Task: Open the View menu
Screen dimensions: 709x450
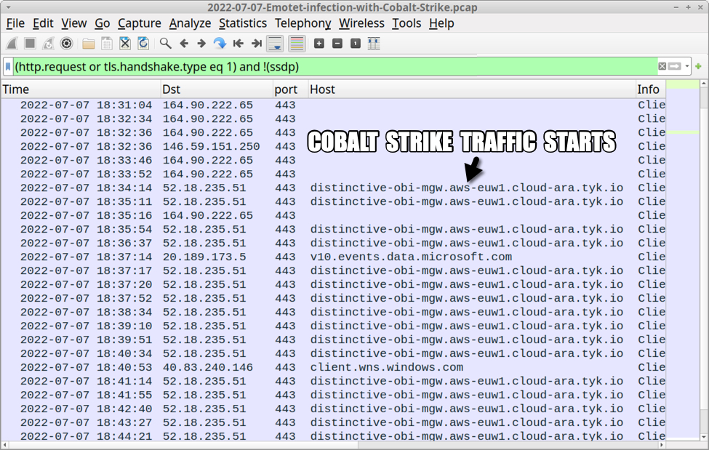Action: click(73, 23)
